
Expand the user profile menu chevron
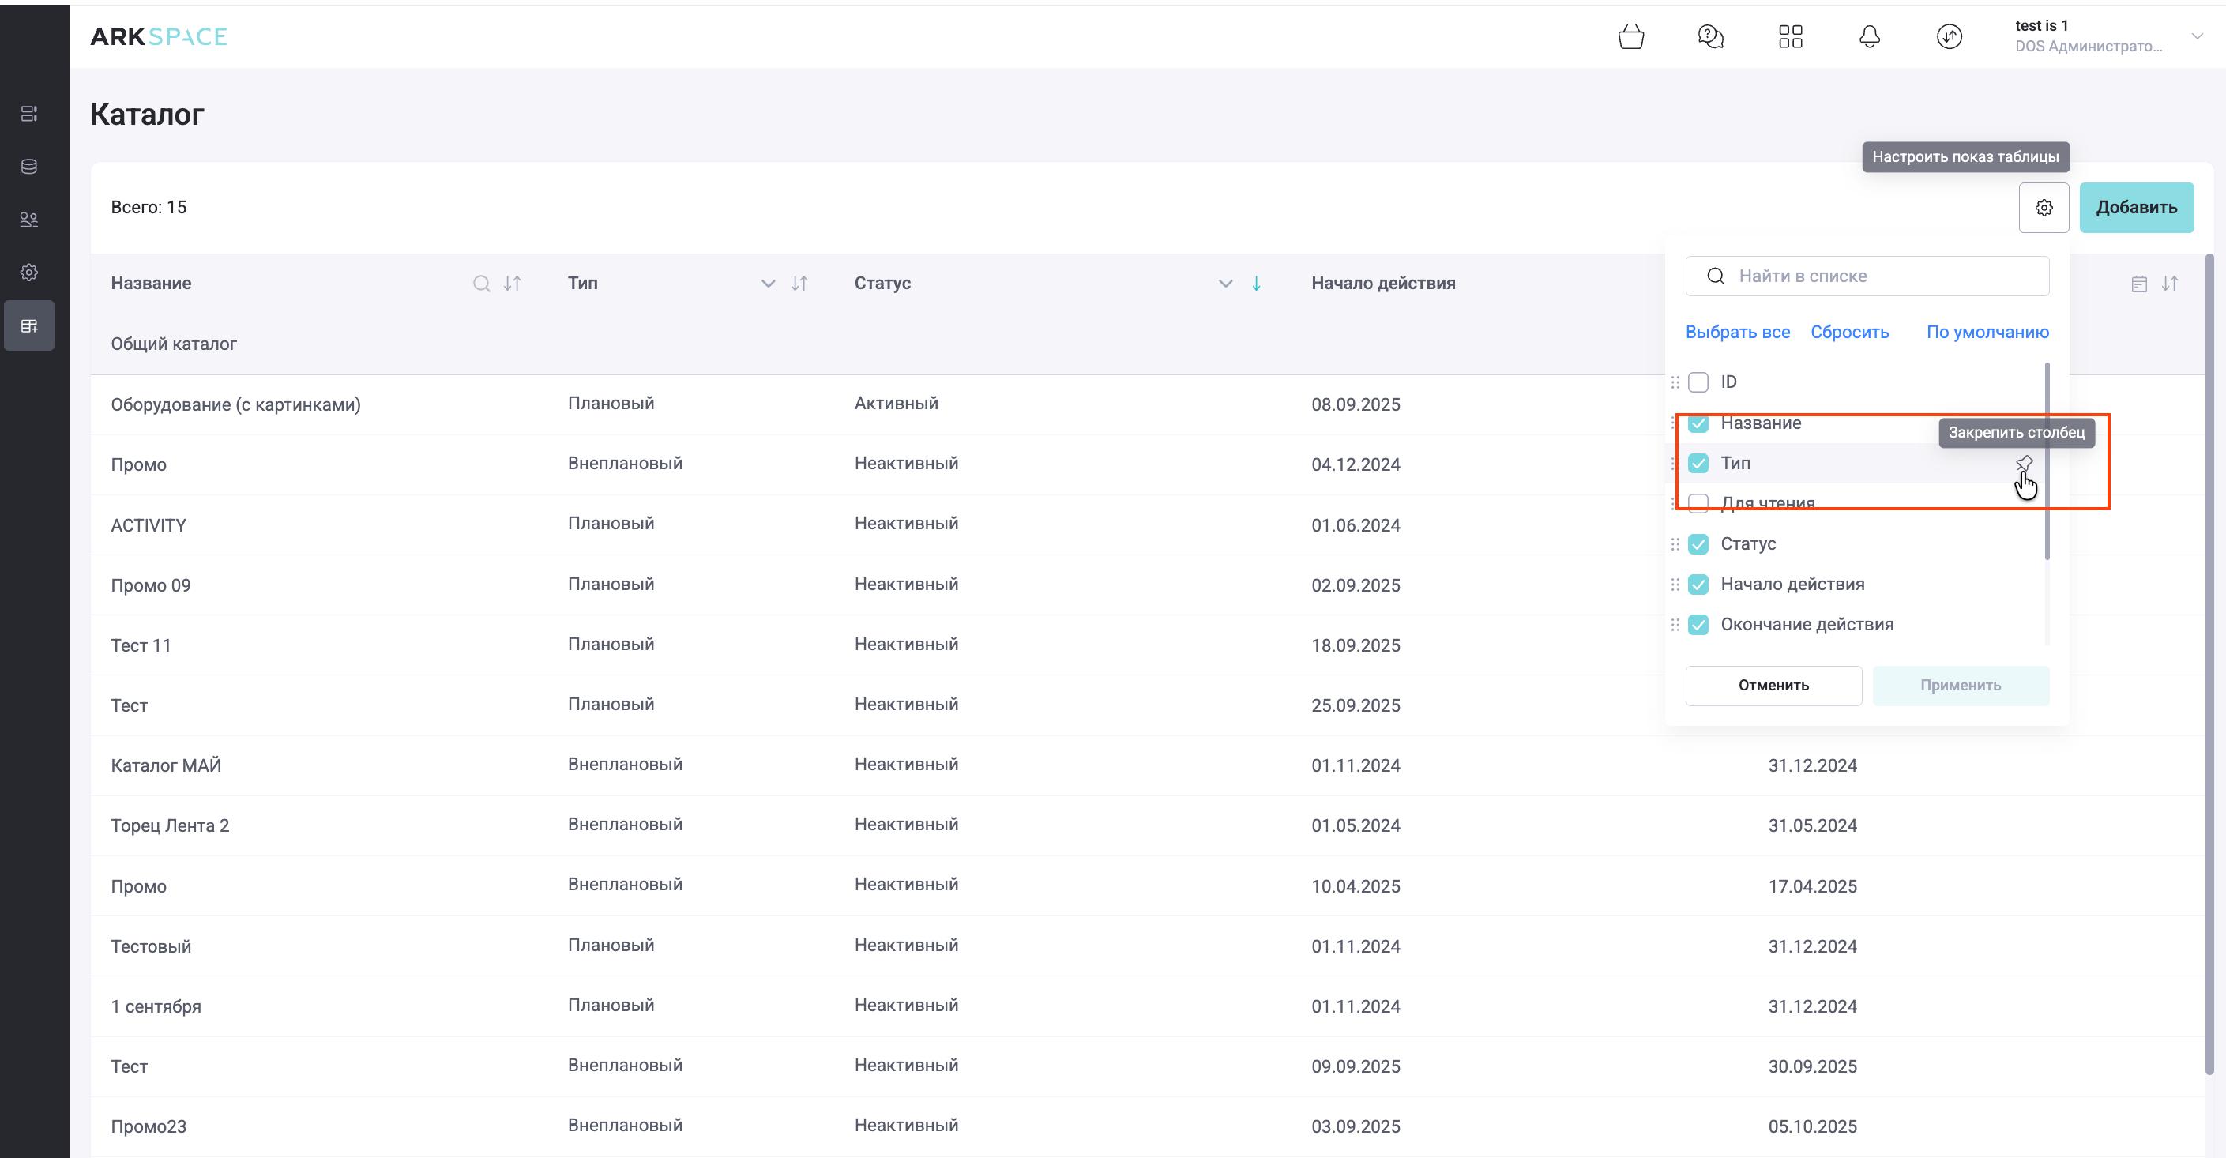2197,36
